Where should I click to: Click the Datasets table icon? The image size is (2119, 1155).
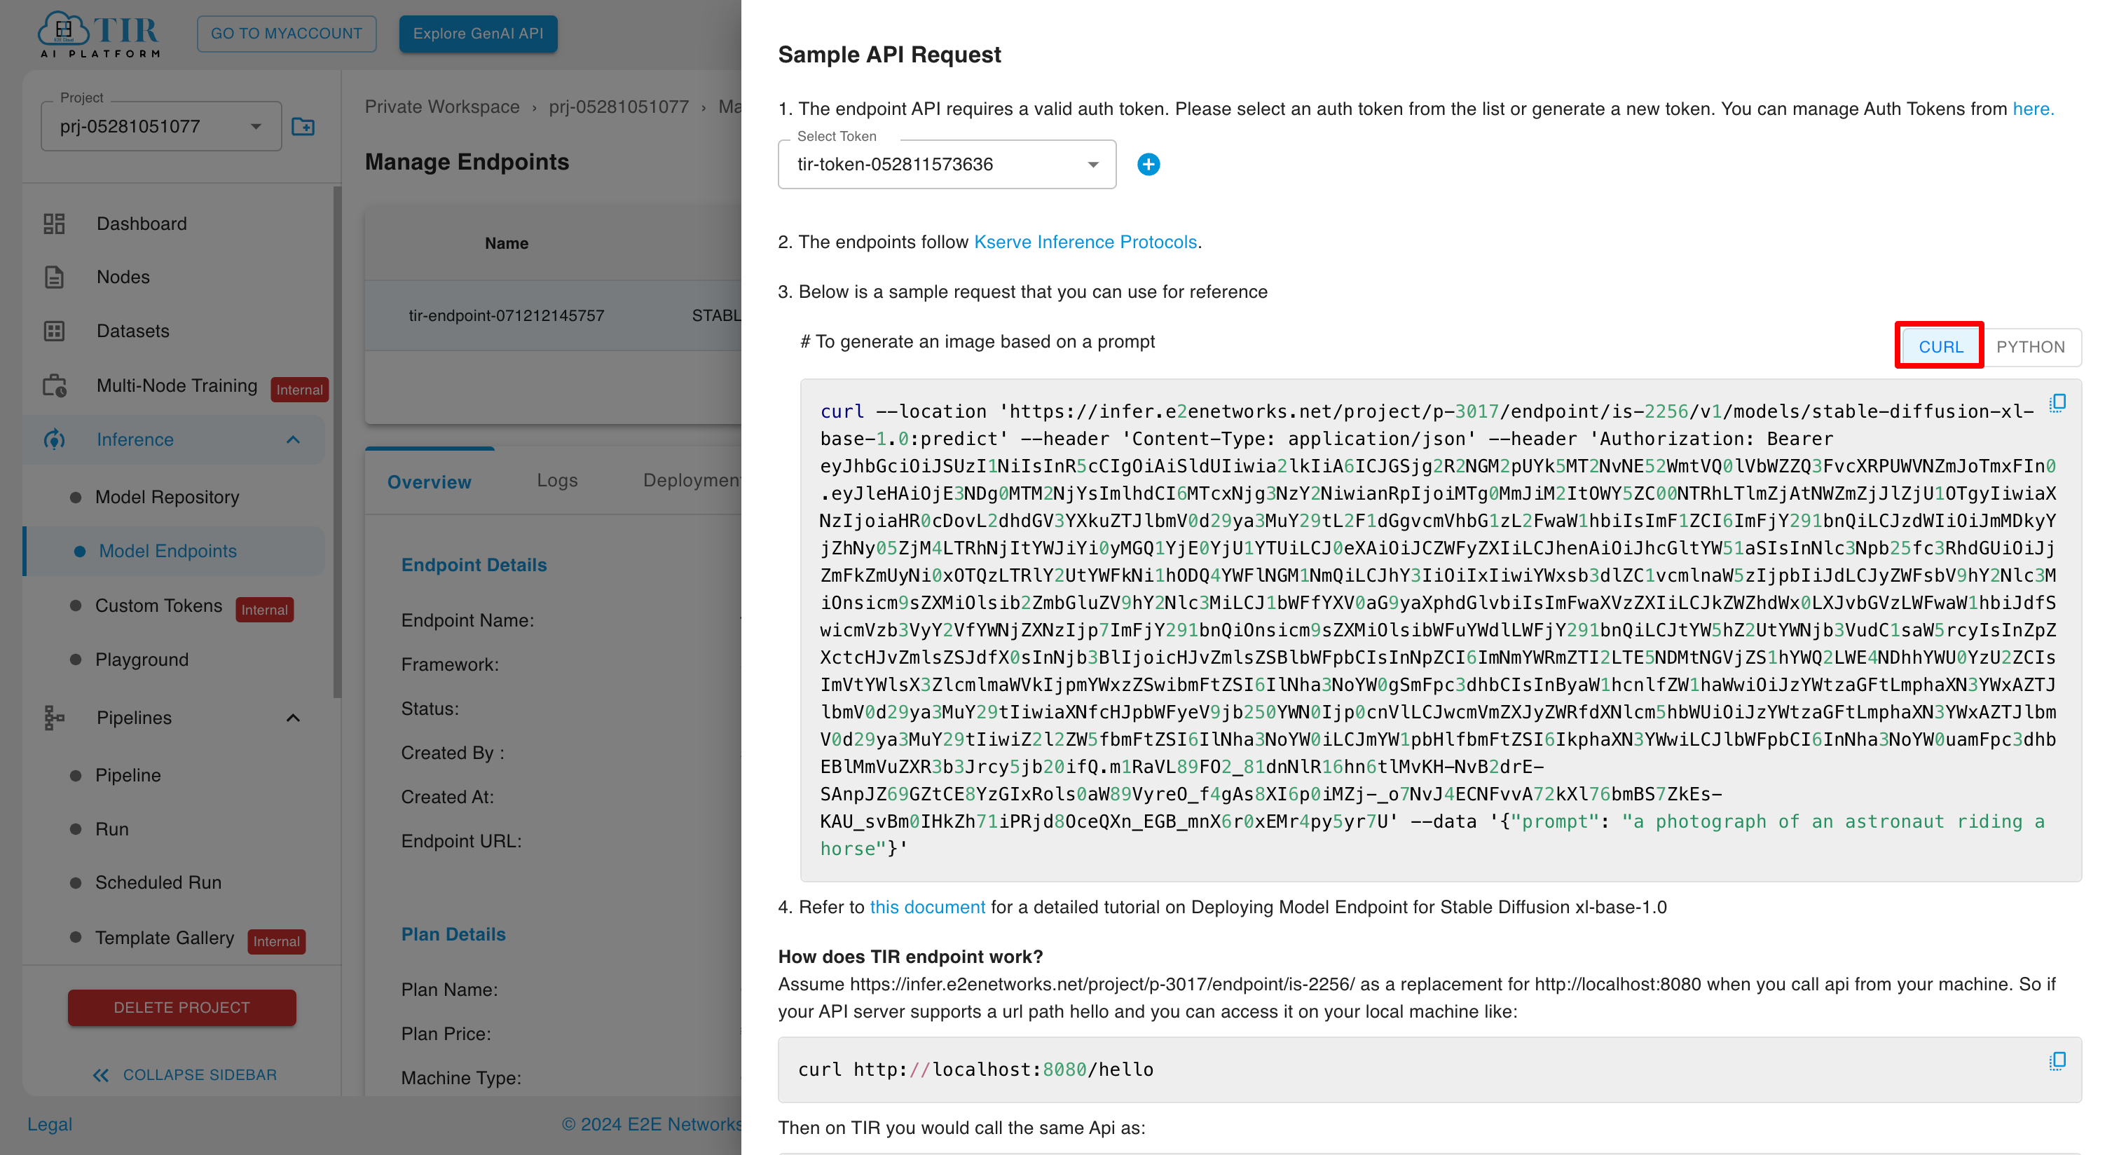(54, 331)
